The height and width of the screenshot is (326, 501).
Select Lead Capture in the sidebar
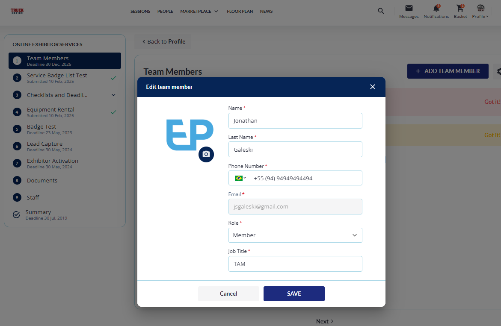pyautogui.click(x=44, y=144)
